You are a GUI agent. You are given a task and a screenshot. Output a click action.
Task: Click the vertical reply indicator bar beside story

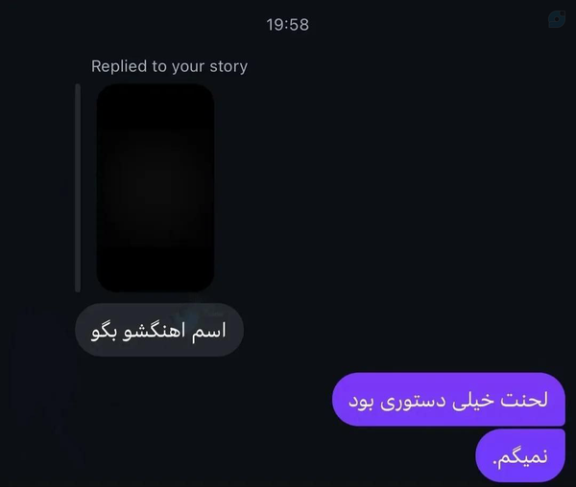click(78, 188)
